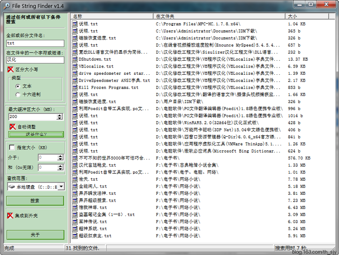This screenshot has height=255, width=339.
Task: Select file name 链接恢复进度.txt in C:\Users Documents
Action: coord(97,38)
